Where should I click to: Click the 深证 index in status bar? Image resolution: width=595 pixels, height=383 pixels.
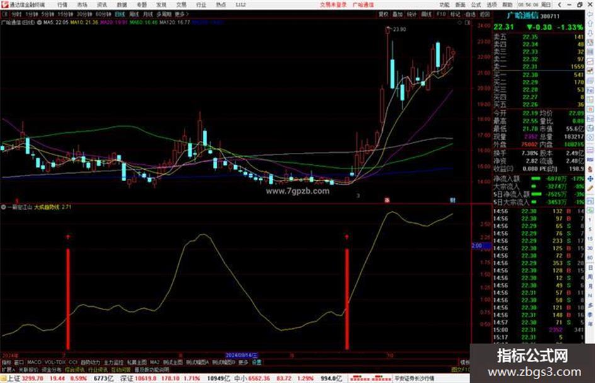(127, 379)
